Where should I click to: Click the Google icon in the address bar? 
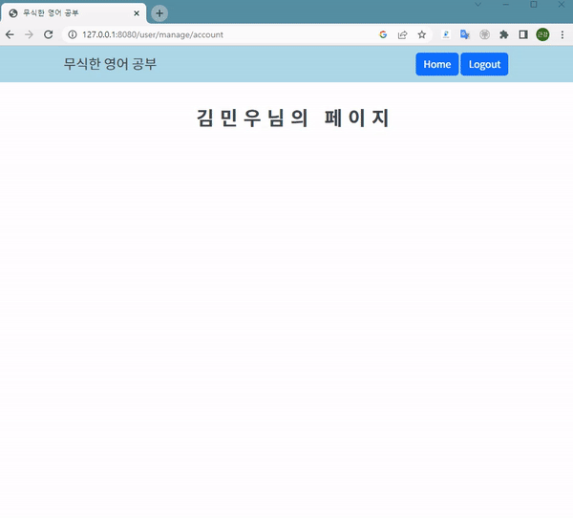pyautogui.click(x=383, y=34)
